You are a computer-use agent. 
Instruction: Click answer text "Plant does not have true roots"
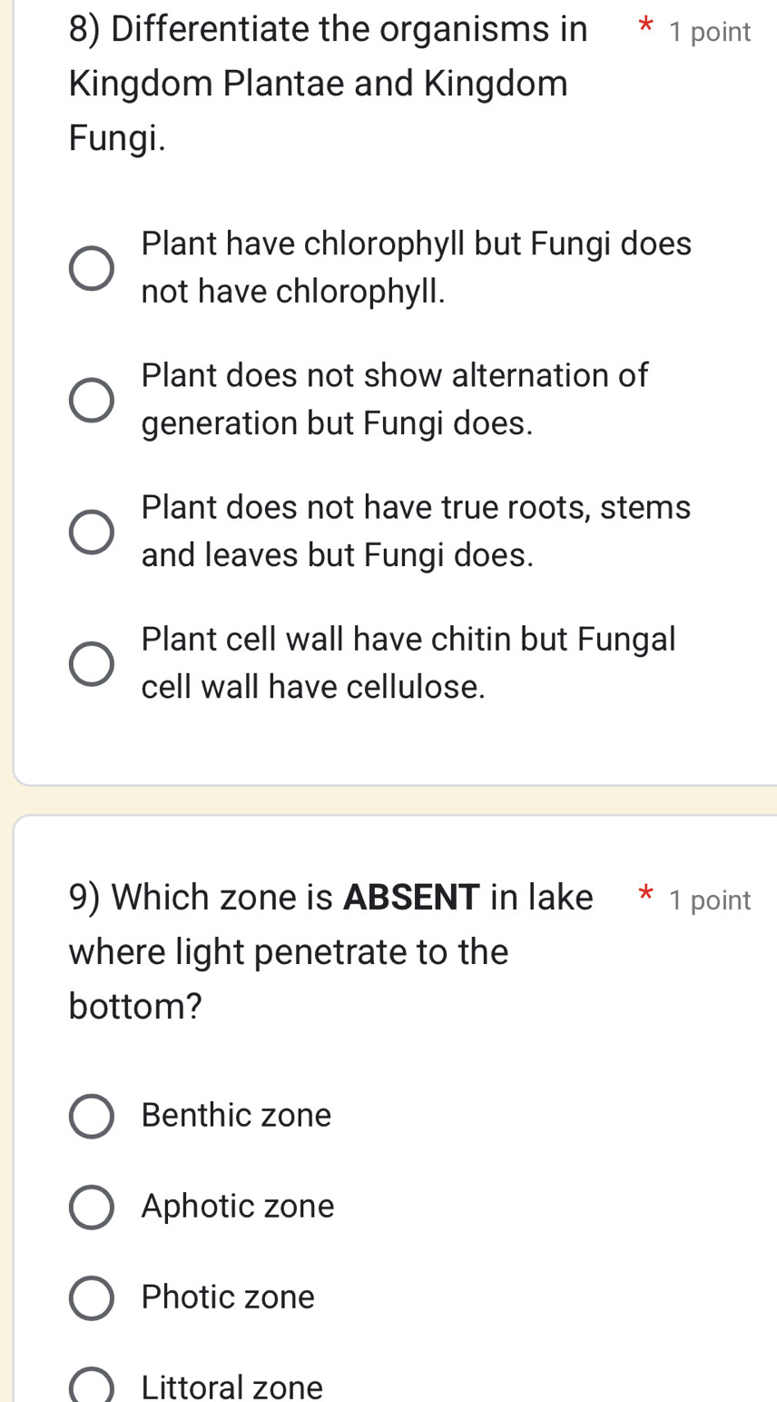[416, 532]
